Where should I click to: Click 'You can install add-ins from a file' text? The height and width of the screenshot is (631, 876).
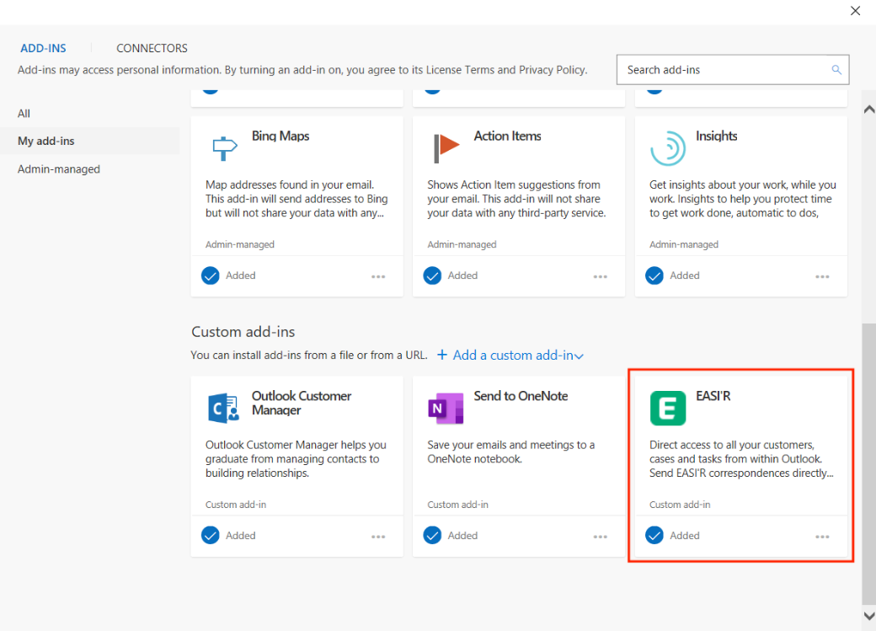point(309,356)
